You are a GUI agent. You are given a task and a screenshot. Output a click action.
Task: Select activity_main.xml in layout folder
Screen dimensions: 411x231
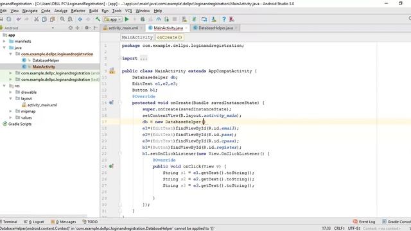point(42,105)
